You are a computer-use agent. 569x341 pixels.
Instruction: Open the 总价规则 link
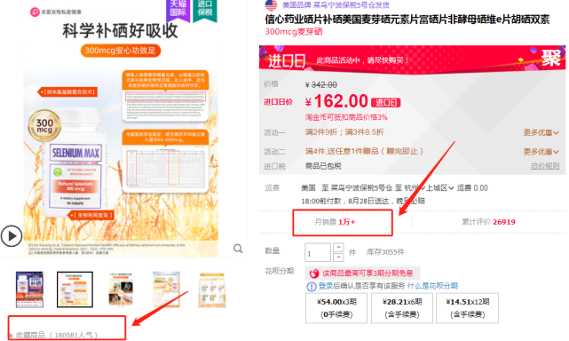point(545,166)
